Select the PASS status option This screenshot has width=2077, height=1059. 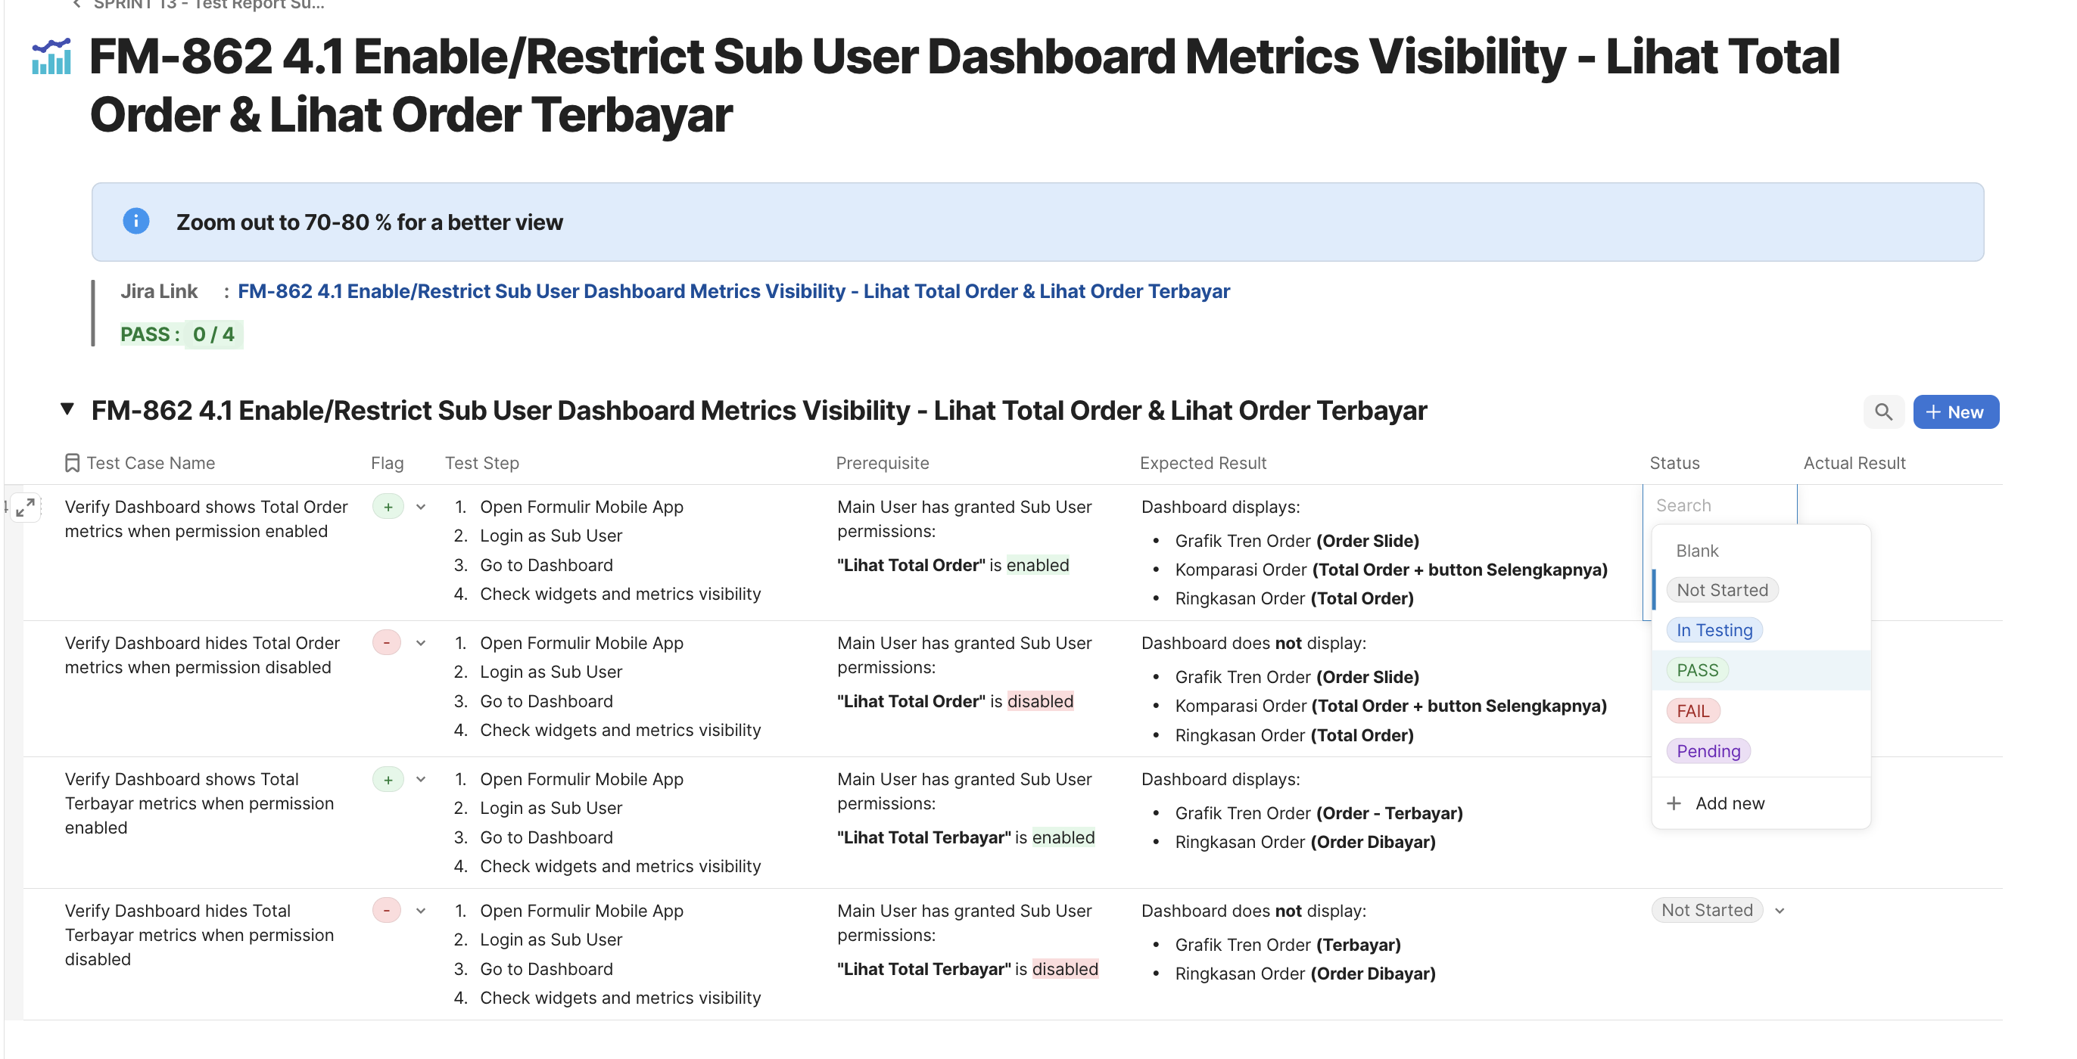coord(1697,669)
